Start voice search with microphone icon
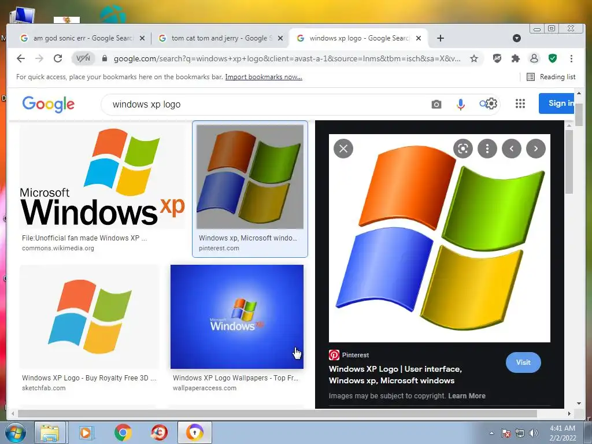592x444 pixels. tap(460, 104)
